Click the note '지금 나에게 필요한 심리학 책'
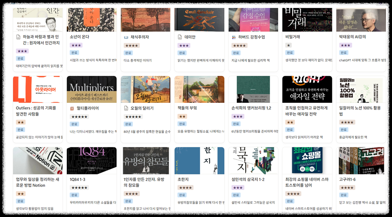The height and width of the screenshot is (217, 392). click(x=251, y=60)
